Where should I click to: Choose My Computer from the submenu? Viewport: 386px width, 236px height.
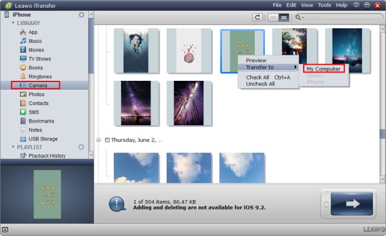tap(324, 69)
